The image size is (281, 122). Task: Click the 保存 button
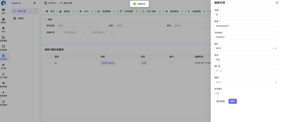coord(233,101)
